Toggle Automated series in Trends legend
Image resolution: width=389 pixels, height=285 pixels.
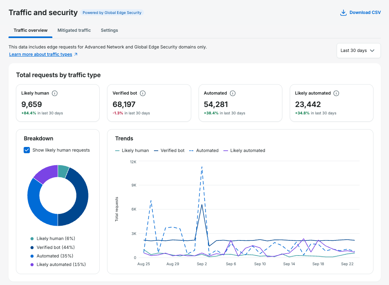(x=204, y=150)
